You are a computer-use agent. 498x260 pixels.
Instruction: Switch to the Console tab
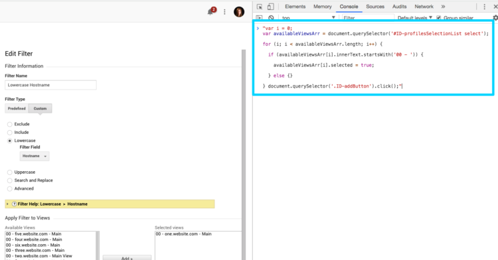[x=349, y=7]
